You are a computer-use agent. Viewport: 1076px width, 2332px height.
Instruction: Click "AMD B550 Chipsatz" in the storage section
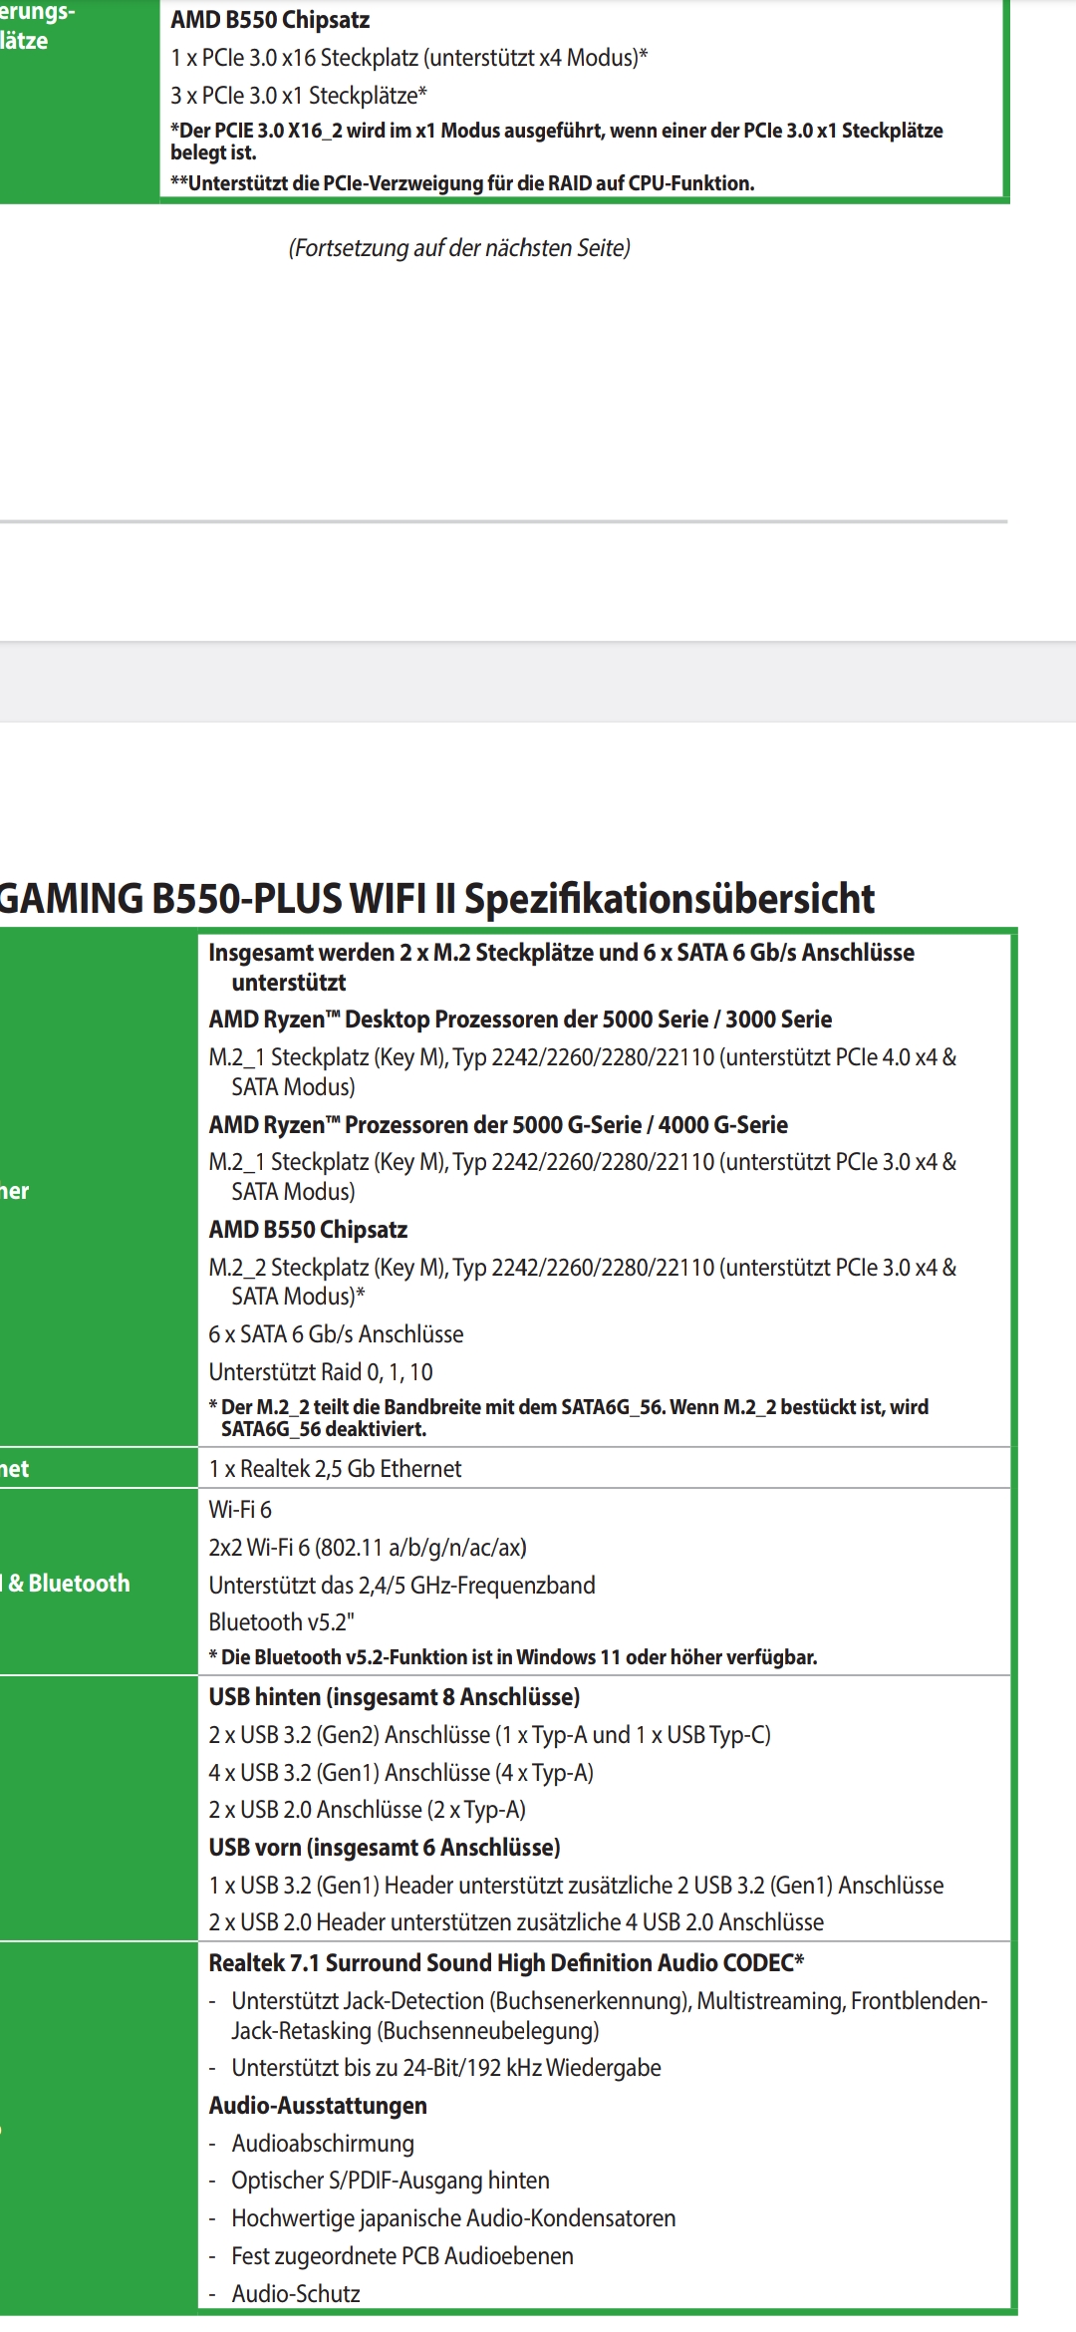(308, 1230)
